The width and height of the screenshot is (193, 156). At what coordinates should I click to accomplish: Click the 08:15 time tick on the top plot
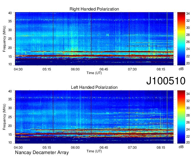click(x=161, y=69)
